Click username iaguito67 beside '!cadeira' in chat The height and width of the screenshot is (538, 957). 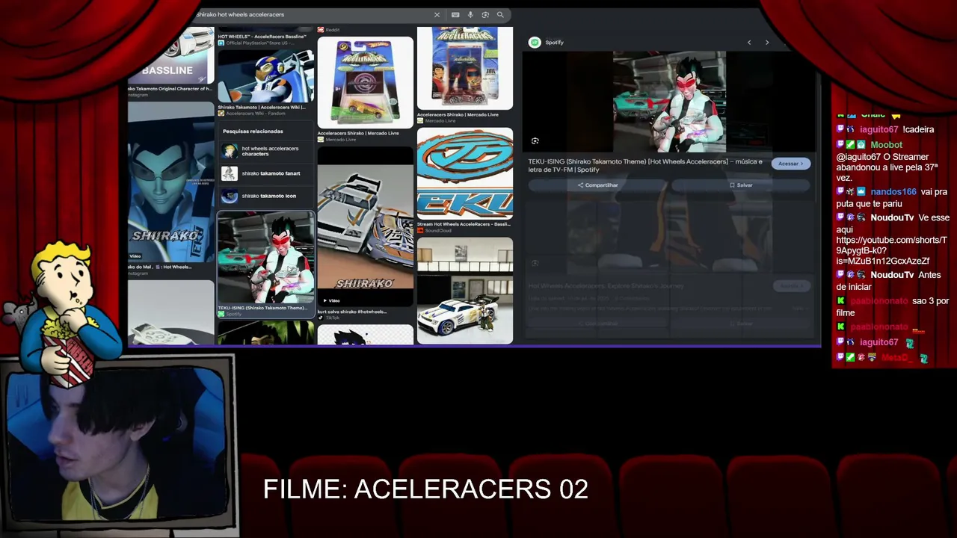(878, 130)
